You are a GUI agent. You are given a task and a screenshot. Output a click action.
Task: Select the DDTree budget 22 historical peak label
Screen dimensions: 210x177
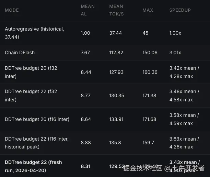pyautogui.click(x=37, y=143)
